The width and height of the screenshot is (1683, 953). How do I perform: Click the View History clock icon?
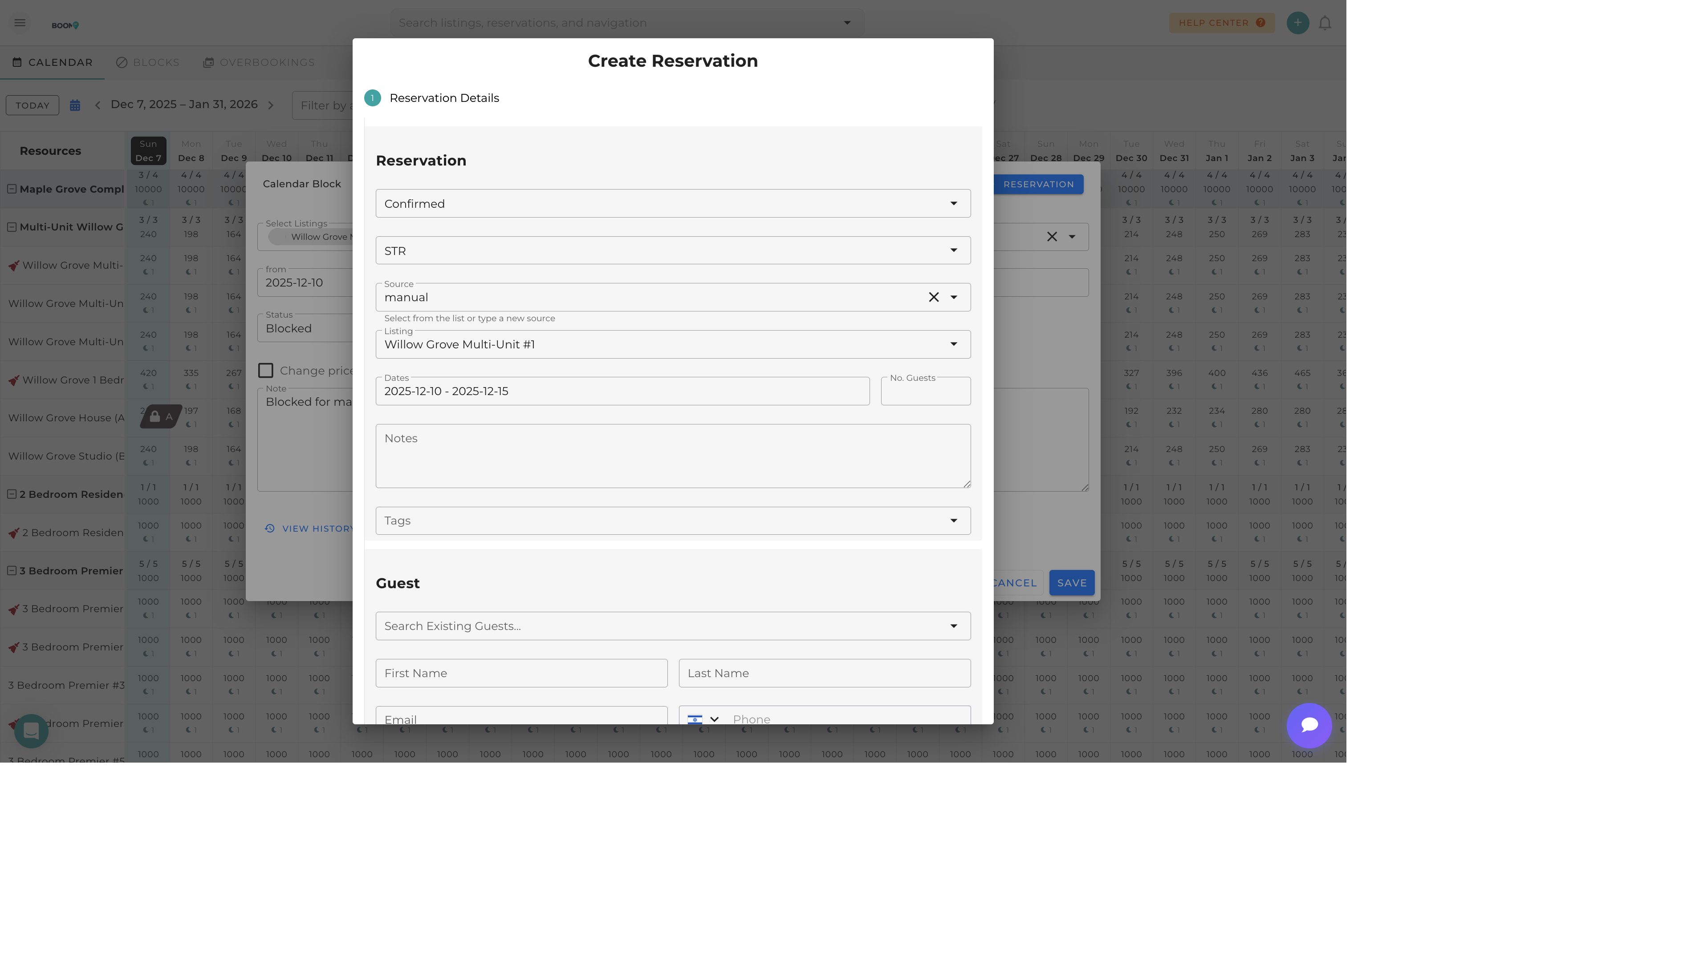coord(270,528)
